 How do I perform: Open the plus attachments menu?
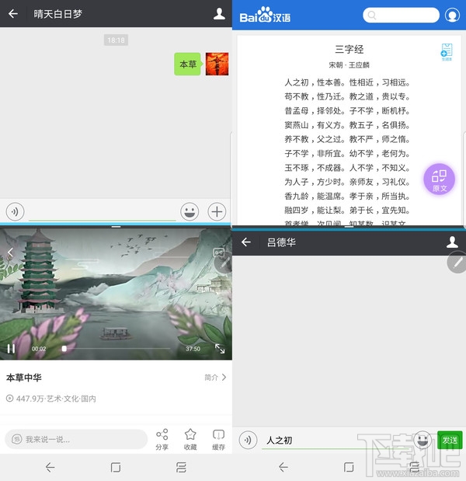(217, 211)
